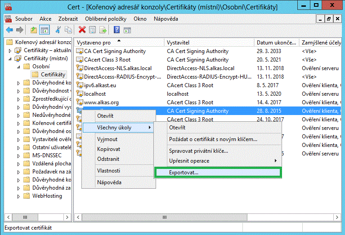This screenshot has width=345, height=235.
Task: Open the Upřesnit operace submenu
Action: click(189, 161)
